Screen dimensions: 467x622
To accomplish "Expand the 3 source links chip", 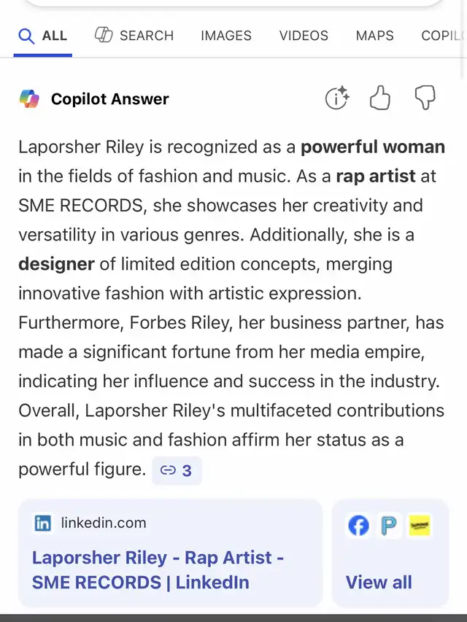I will point(177,470).
